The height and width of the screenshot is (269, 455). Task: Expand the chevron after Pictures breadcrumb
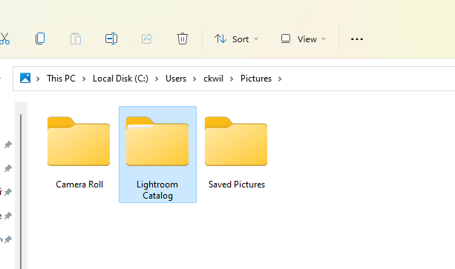[280, 79]
